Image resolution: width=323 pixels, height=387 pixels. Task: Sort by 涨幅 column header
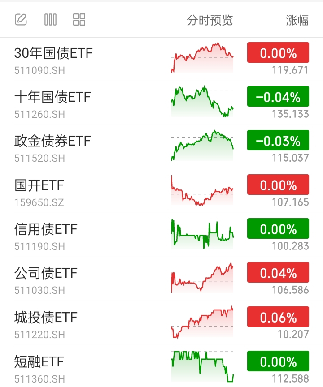(x=297, y=20)
